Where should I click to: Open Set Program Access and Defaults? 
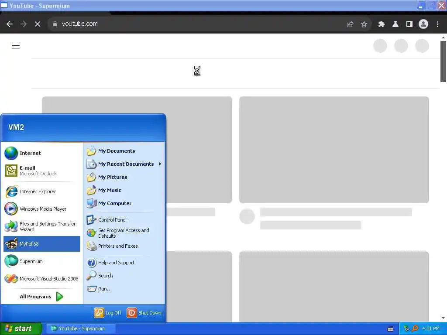(124, 233)
